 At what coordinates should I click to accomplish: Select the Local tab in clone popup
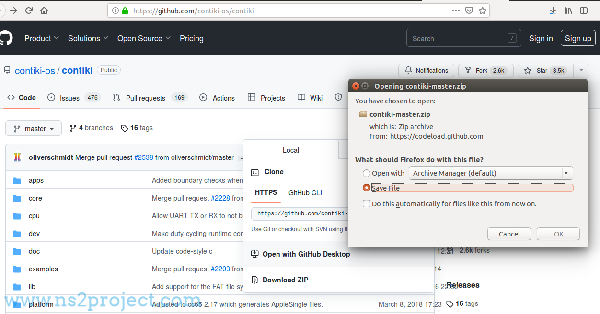click(291, 150)
